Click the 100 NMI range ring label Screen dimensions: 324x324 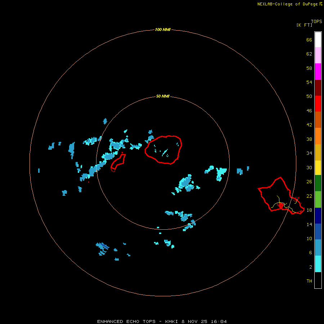[163, 30]
